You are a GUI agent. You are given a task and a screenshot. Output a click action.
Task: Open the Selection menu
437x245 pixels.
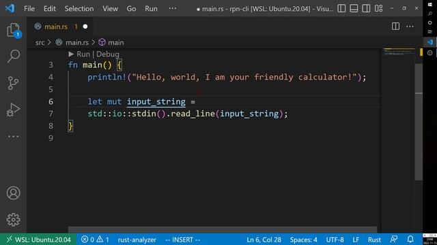[x=79, y=9]
